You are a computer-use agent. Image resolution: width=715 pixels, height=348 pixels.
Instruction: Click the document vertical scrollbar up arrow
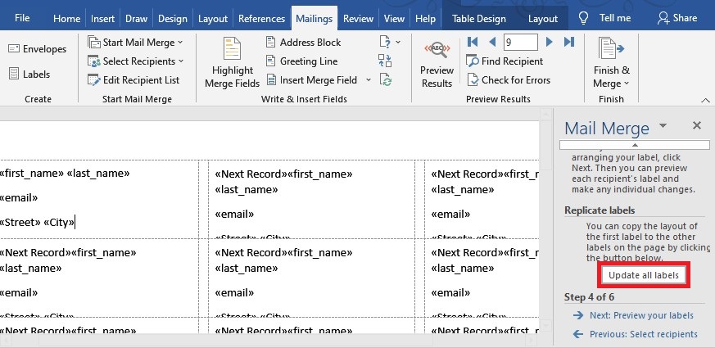point(545,114)
